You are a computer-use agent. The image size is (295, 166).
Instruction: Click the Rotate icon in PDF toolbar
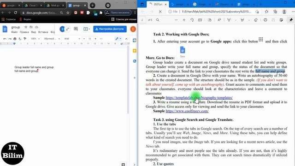click(x=192, y=20)
